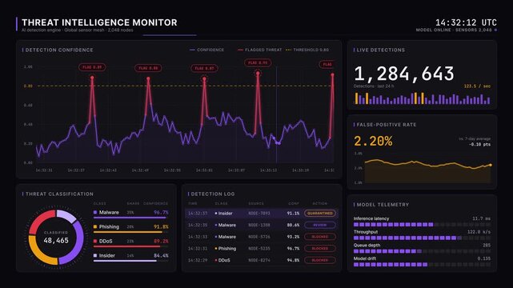The image size is (513, 288).
Task: Click the SOURCE column header in Detection Log
Action: click(256, 203)
